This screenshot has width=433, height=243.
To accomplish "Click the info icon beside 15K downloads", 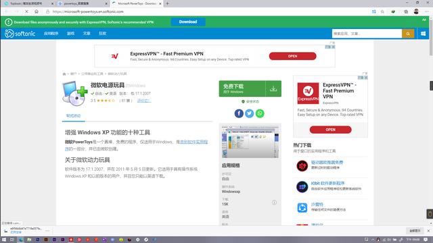I will click(274, 202).
